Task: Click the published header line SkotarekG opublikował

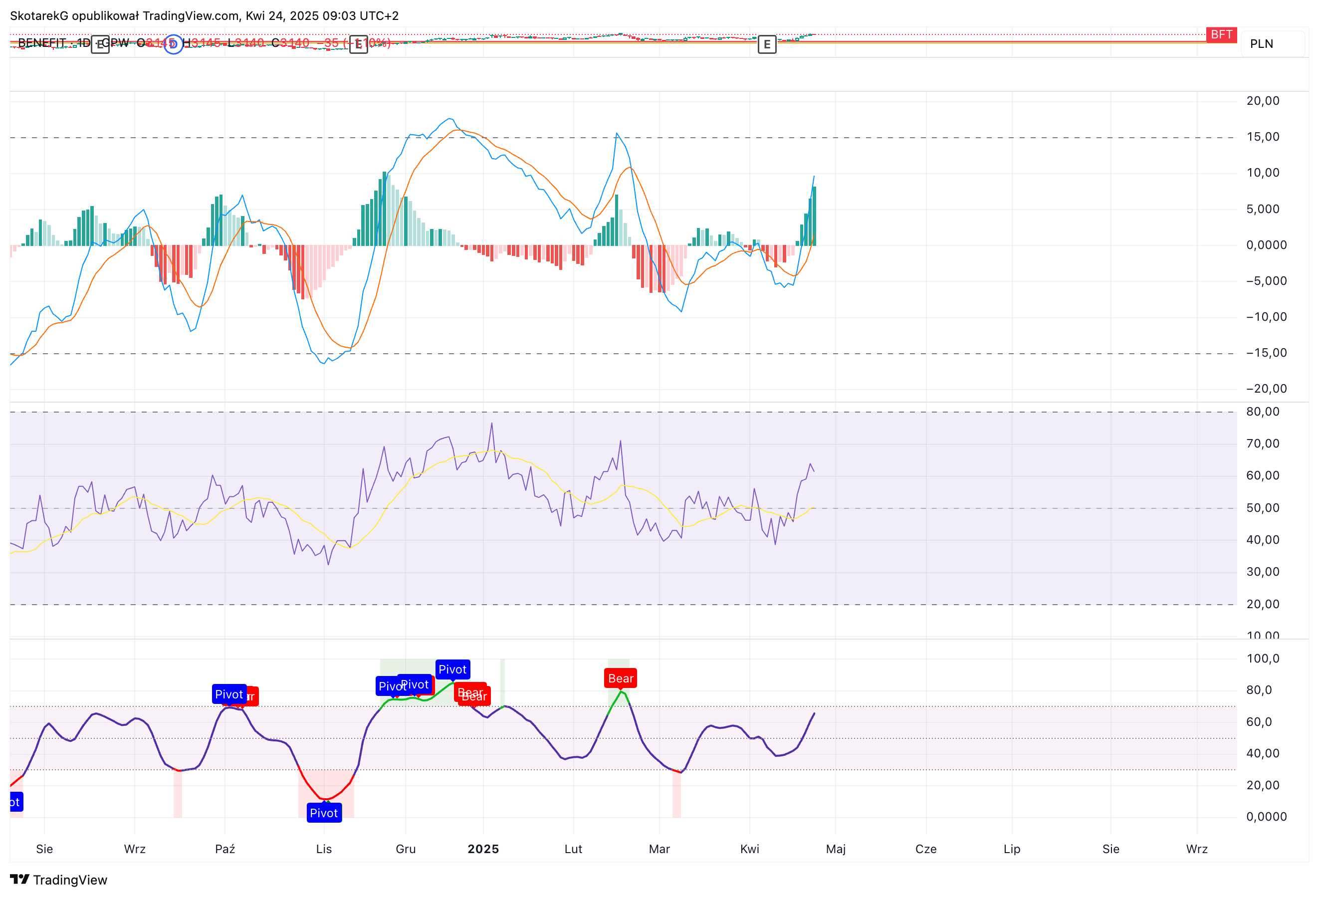Action: coord(205,15)
